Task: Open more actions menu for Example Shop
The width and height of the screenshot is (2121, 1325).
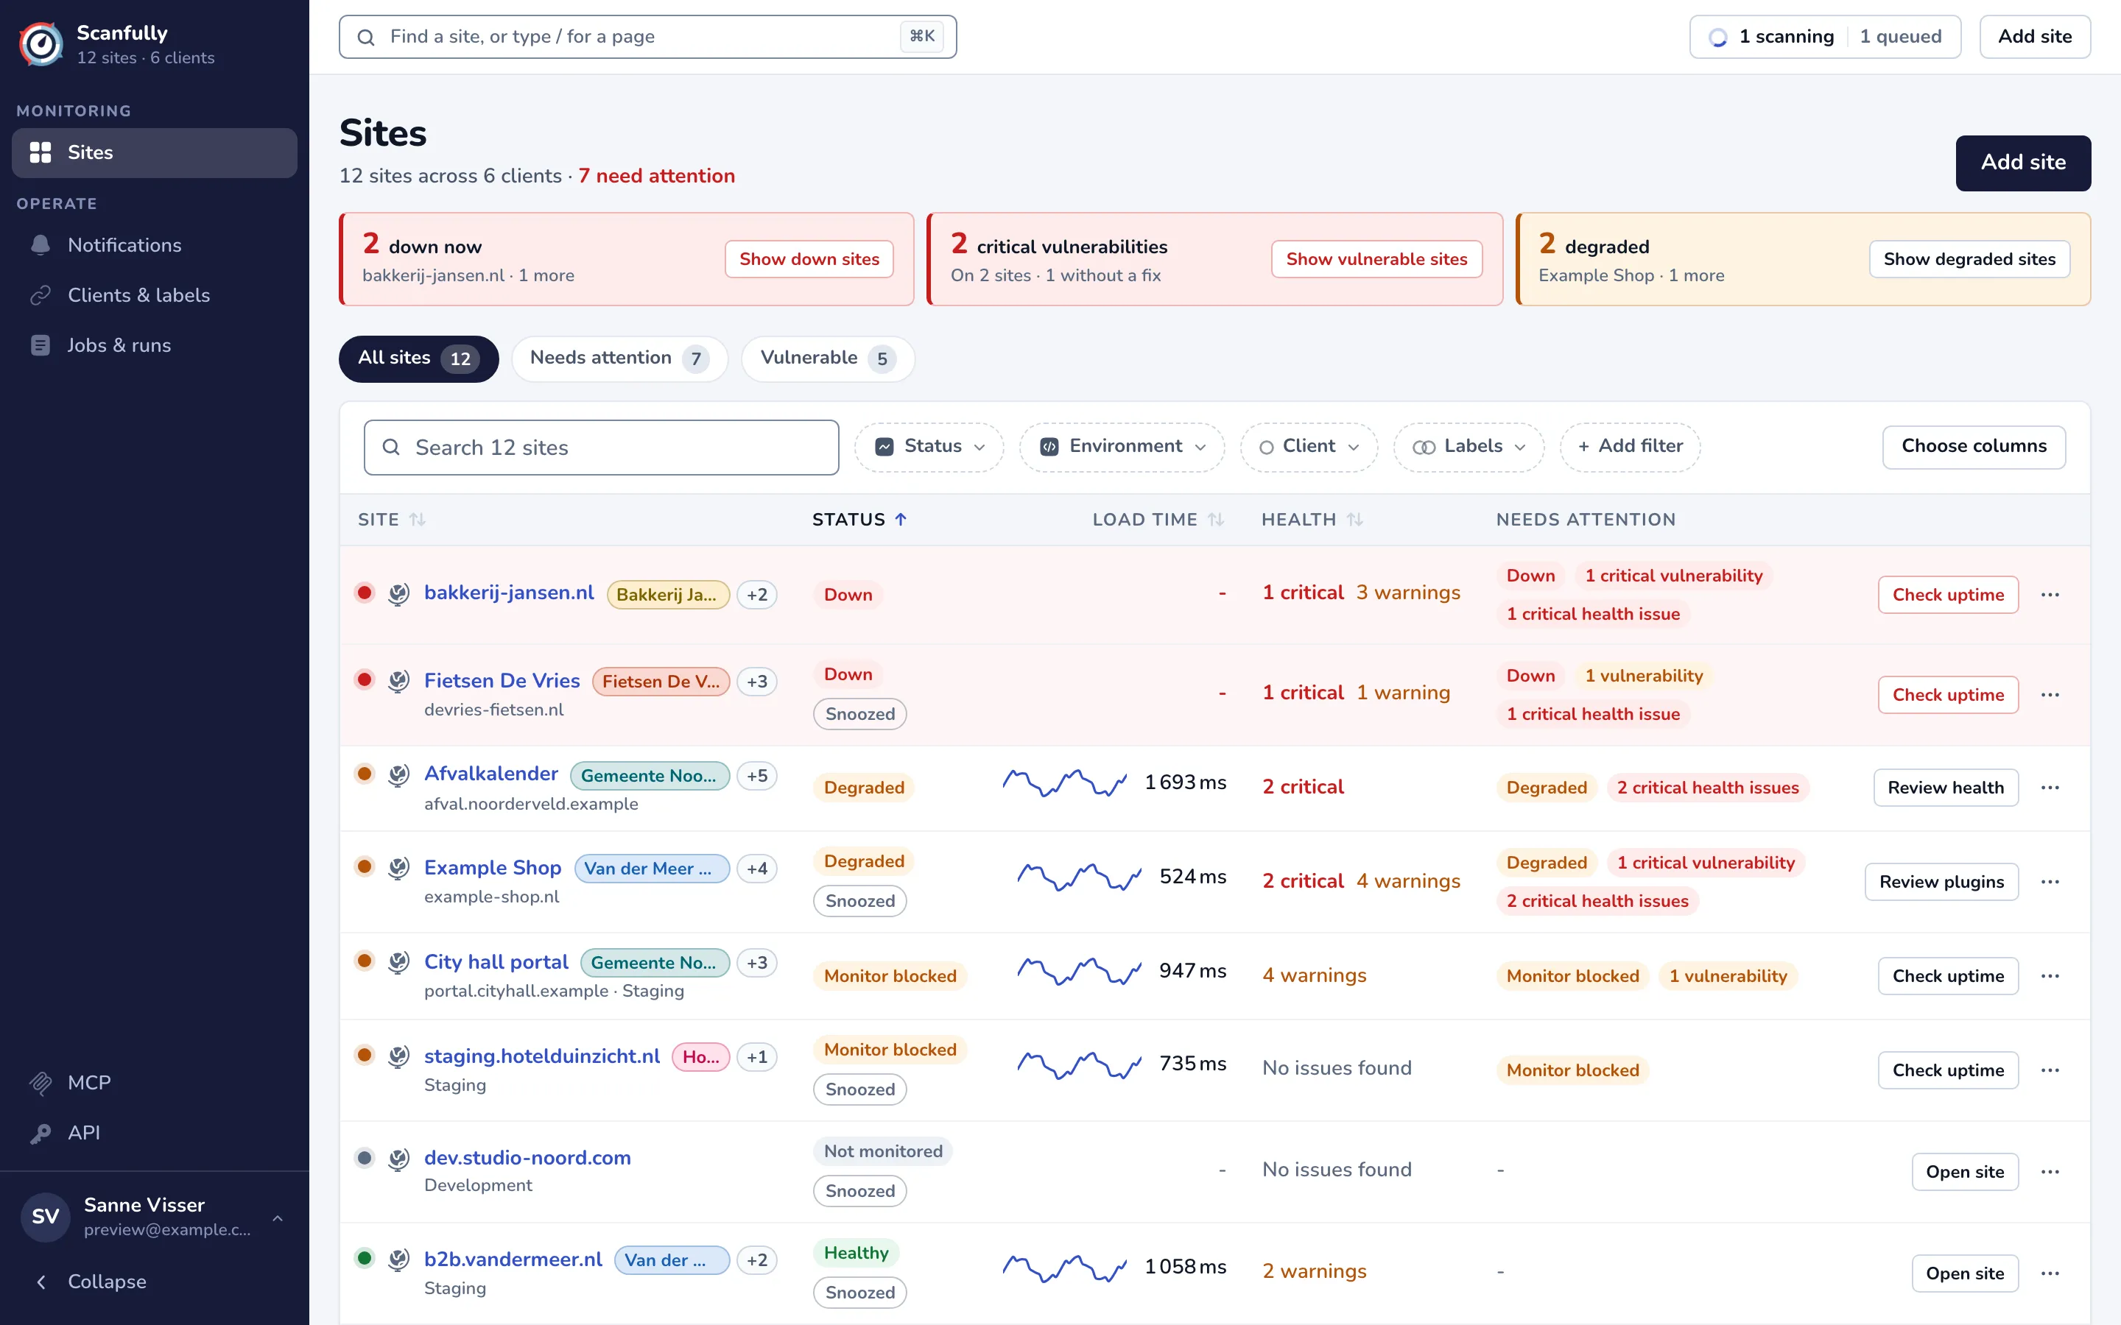Action: pos(2050,882)
